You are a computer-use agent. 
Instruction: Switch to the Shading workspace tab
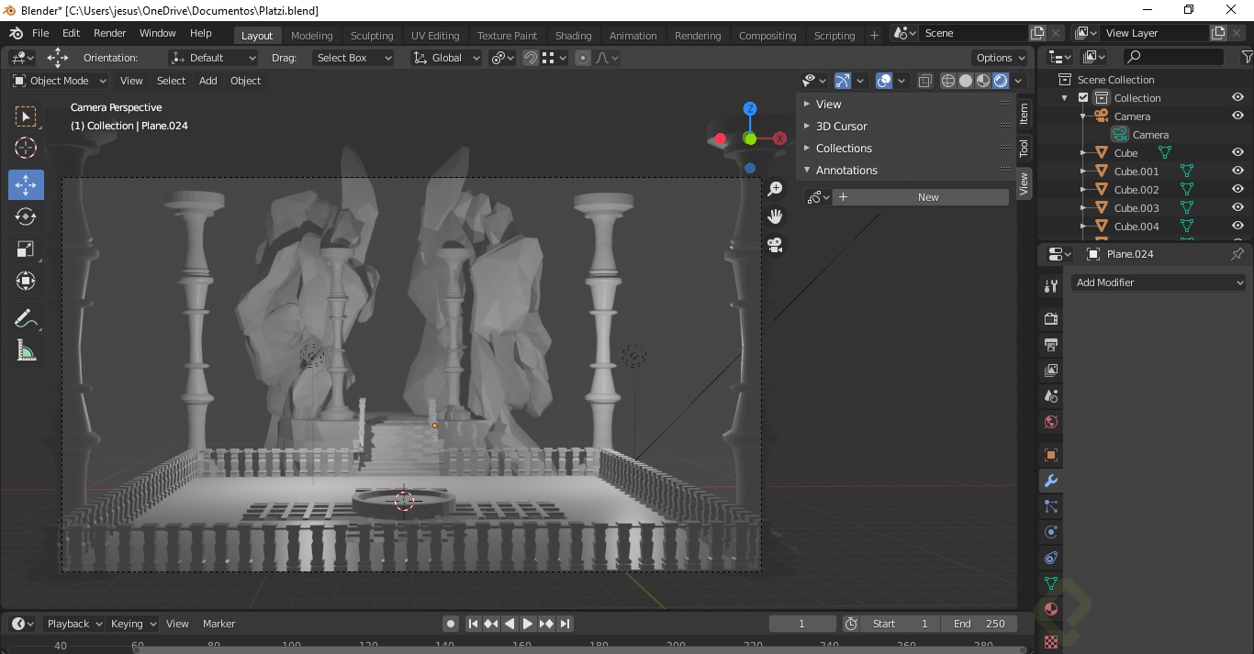point(573,35)
